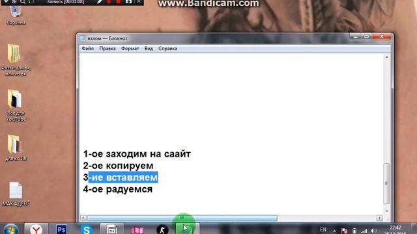Close the Bandicam recording bar
Screen dimensions: 417x234
139,2
